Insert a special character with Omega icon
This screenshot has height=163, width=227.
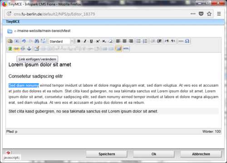pyautogui.click(x=187, y=41)
